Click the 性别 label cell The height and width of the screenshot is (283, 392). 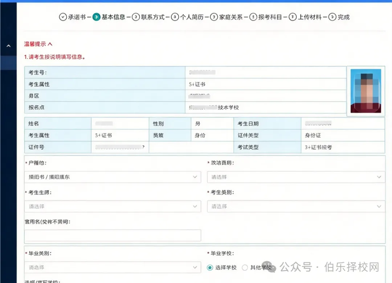click(170, 123)
